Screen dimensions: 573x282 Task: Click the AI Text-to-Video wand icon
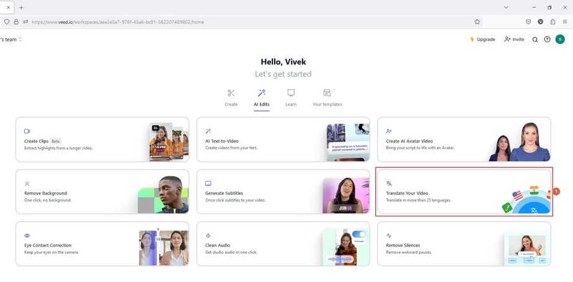coord(208,131)
